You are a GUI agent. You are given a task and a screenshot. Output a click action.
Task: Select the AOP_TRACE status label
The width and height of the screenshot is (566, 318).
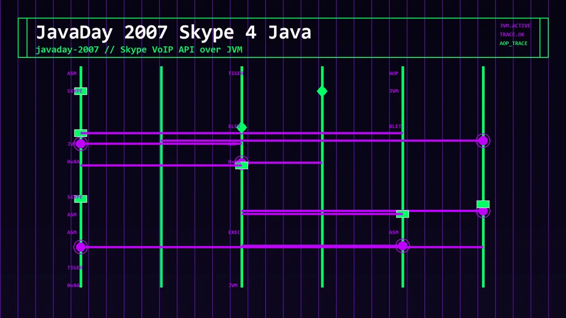(513, 43)
